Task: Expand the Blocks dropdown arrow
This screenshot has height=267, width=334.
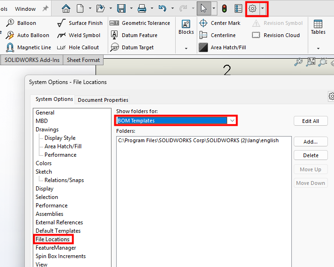Action: tap(186, 48)
